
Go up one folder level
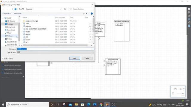(x=13, y=9)
